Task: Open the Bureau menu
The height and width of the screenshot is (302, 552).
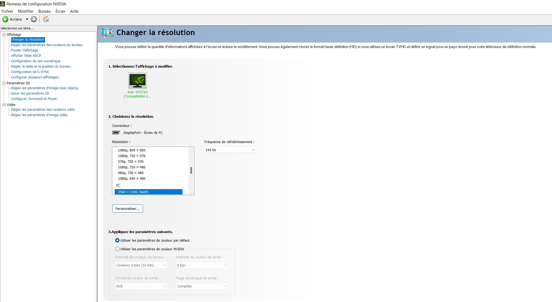Action: [44, 11]
